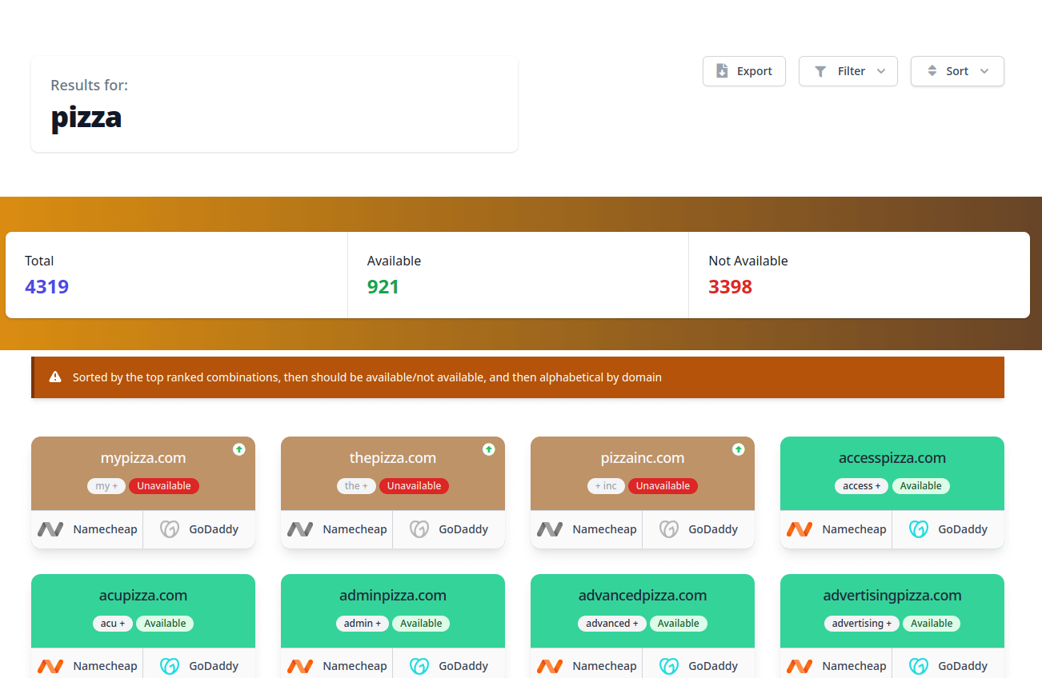Open Namecheap link for thepizza.com
This screenshot has width=1042, height=678.
pos(337,529)
